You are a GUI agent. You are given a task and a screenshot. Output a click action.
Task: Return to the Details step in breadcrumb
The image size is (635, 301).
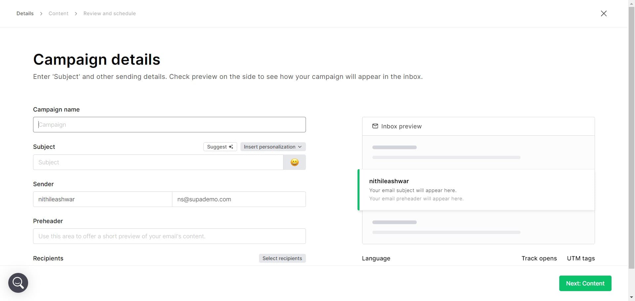click(25, 13)
